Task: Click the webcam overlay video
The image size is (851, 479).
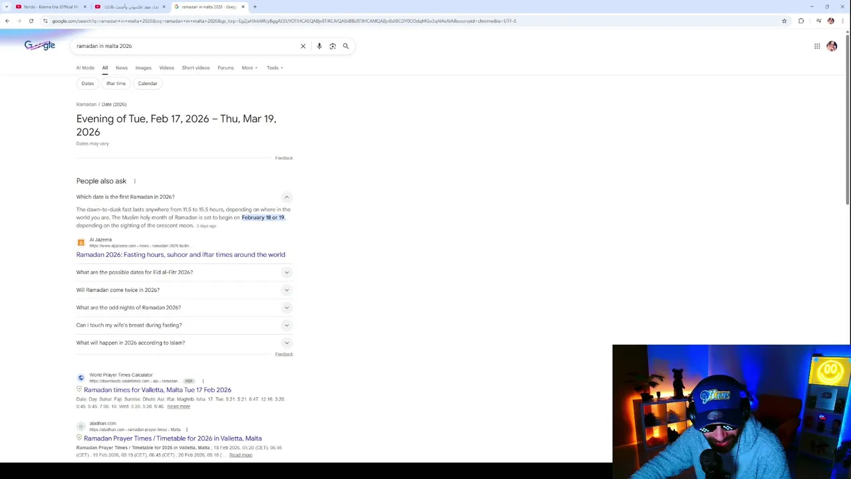Action: click(x=731, y=412)
